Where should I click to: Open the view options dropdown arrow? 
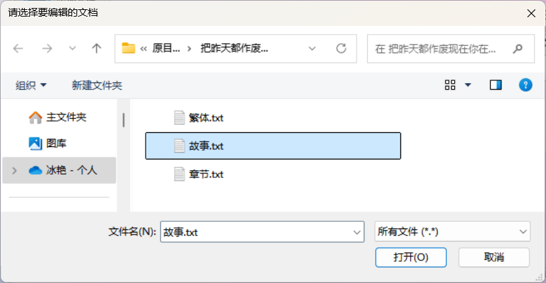(x=468, y=85)
